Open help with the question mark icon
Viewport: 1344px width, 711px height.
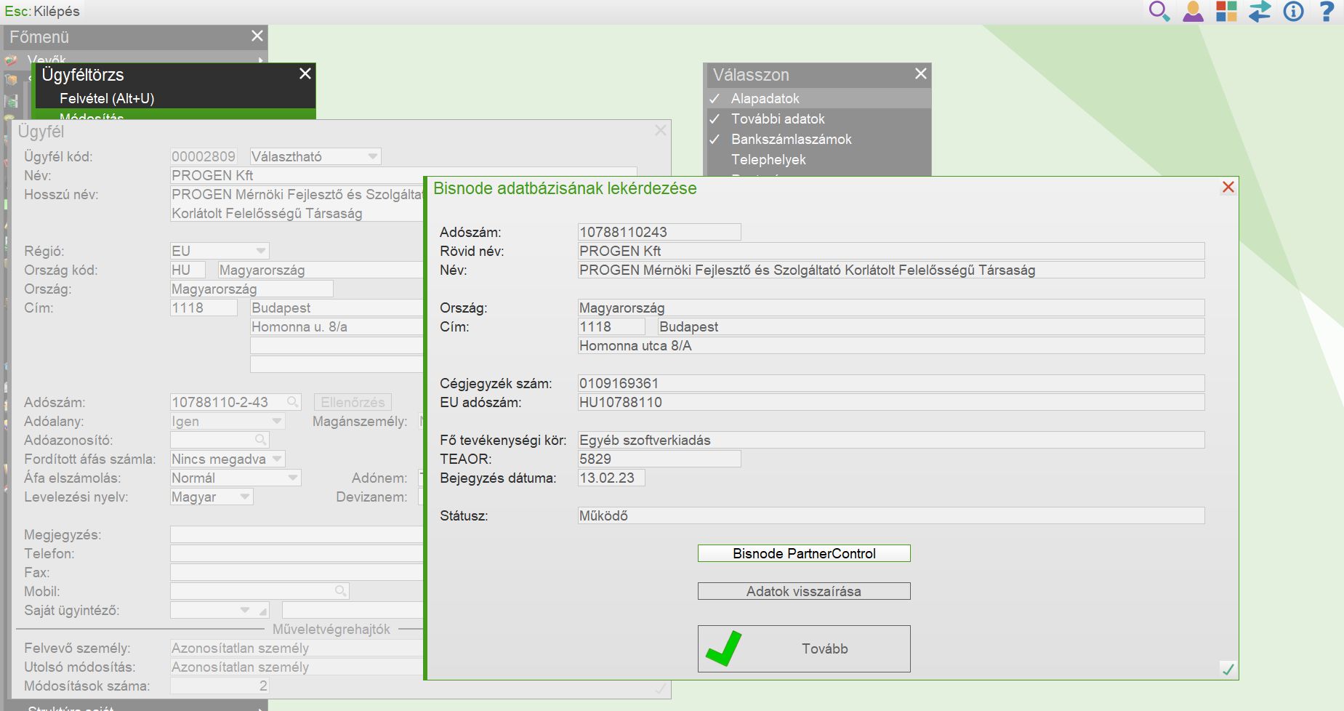pos(1327,12)
